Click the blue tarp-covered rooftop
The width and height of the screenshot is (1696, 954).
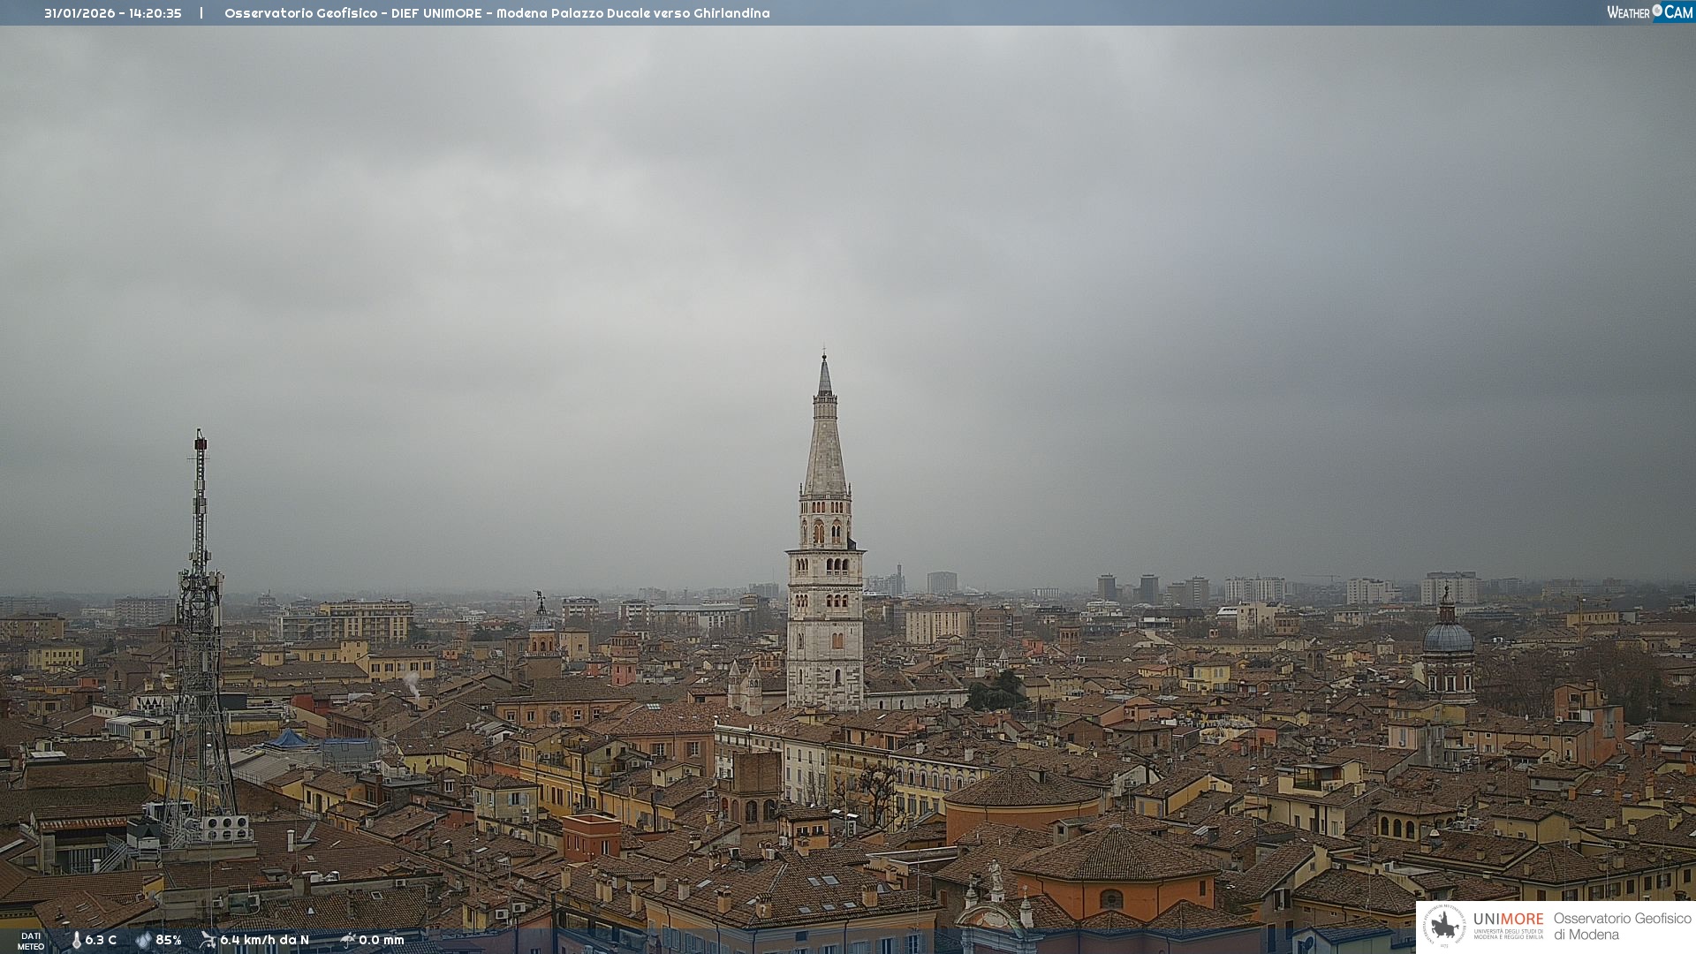[x=288, y=739]
